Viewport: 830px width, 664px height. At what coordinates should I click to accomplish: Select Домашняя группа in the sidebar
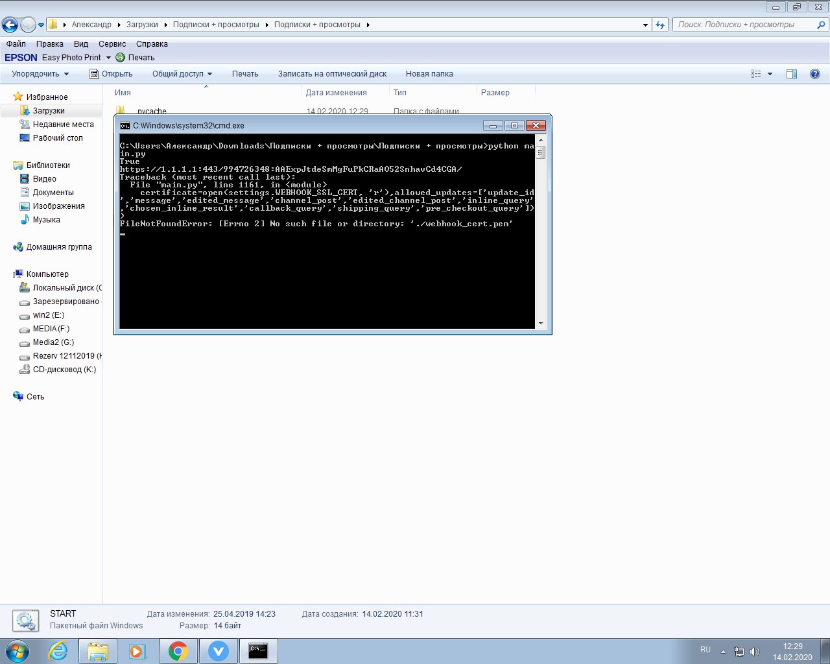[x=59, y=247]
